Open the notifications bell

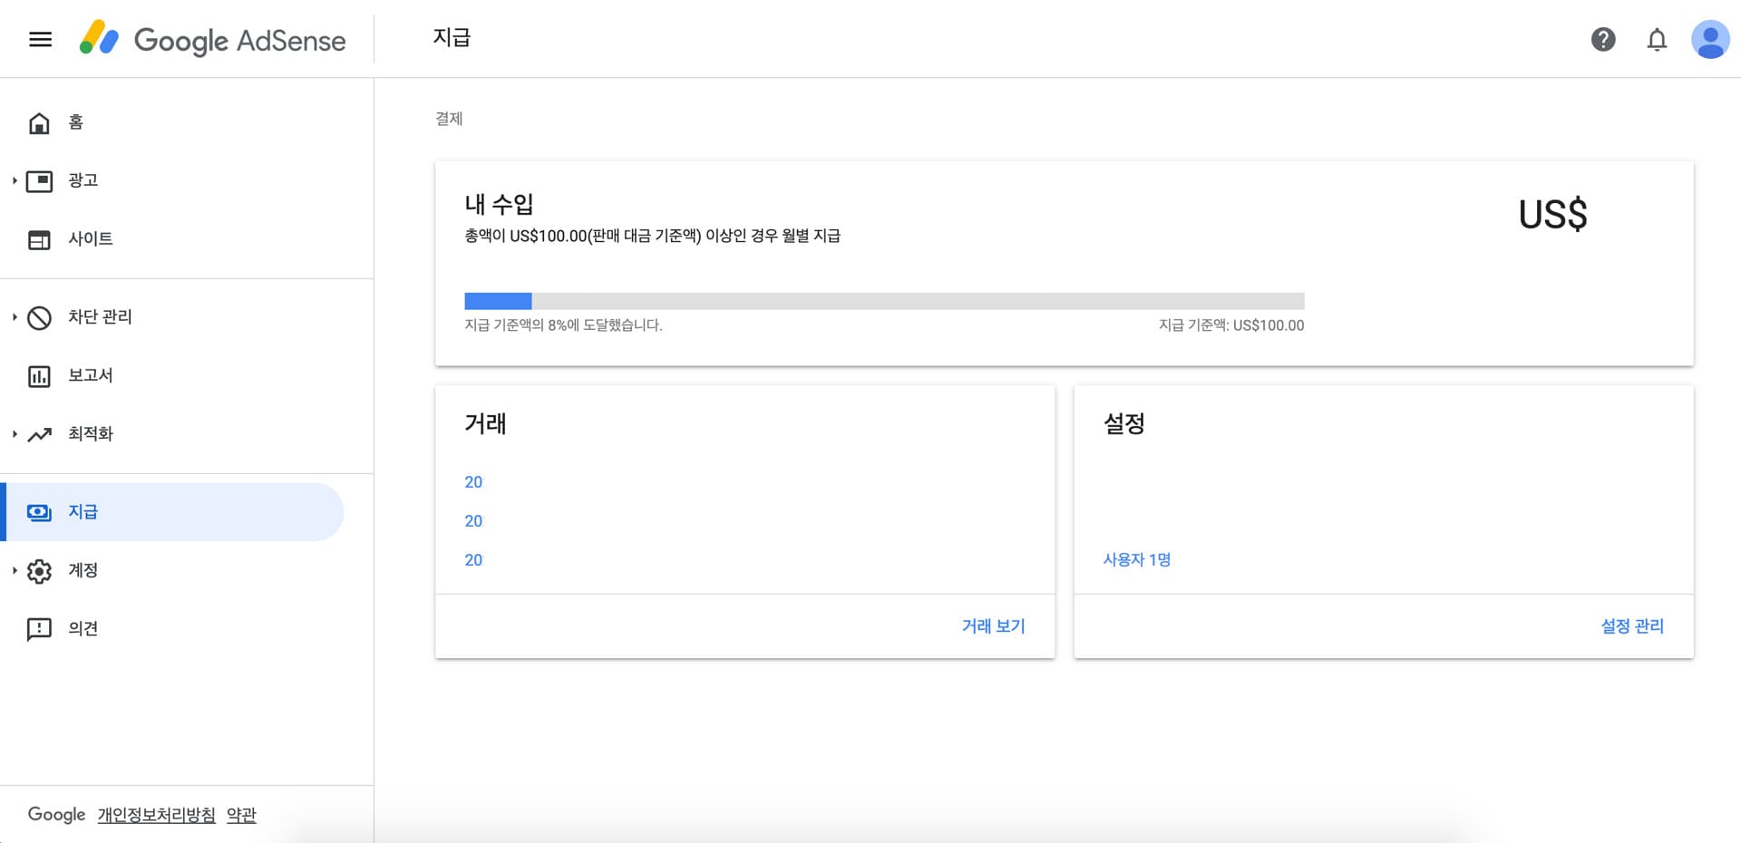point(1657,39)
